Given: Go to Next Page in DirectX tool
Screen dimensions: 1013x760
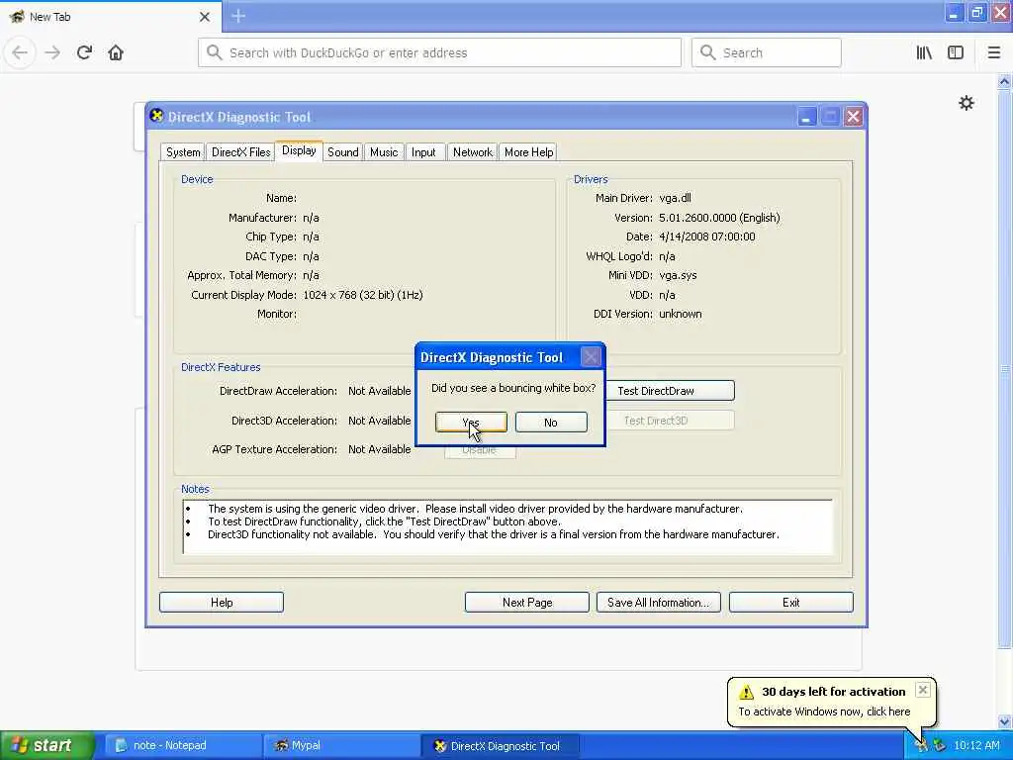Looking at the screenshot, I should coord(527,603).
